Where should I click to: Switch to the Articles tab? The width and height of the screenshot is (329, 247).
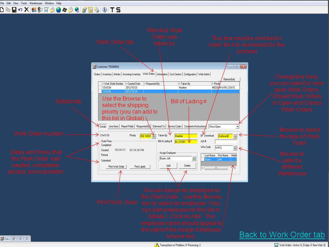(x=117, y=74)
